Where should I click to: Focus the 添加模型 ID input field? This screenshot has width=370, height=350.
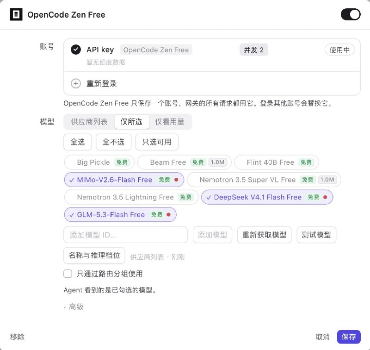pos(125,235)
